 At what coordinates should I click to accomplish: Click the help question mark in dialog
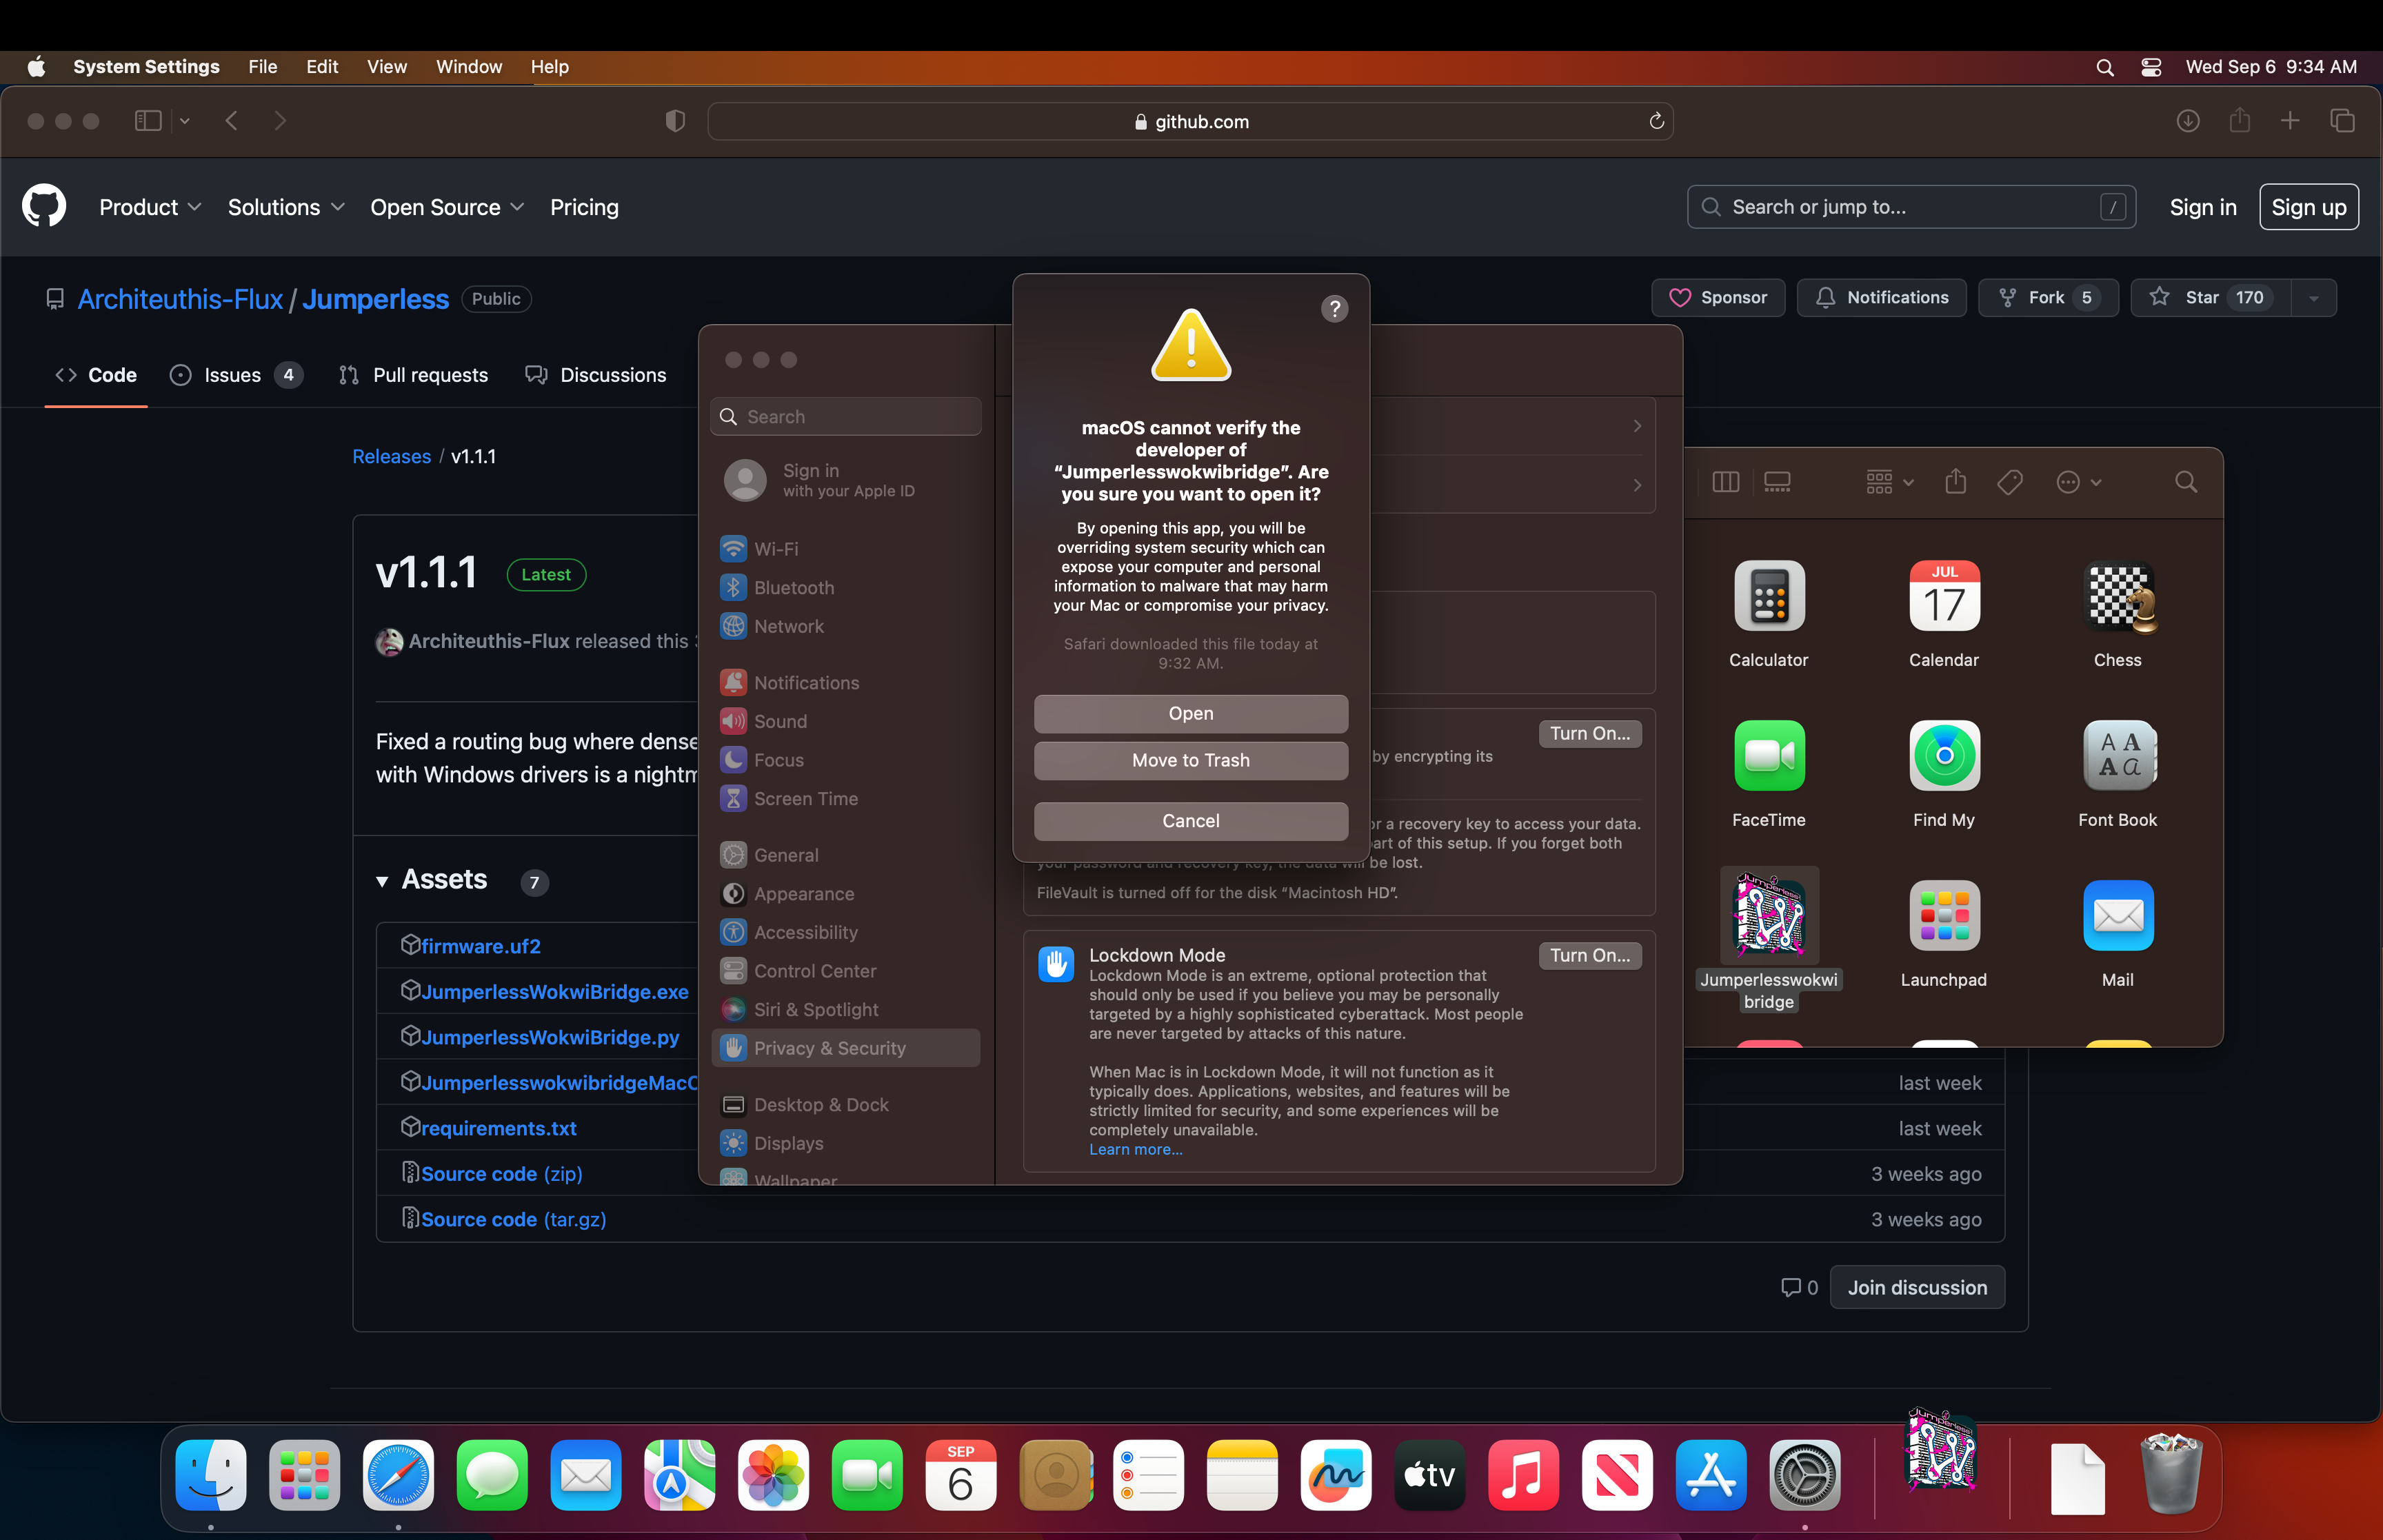click(x=1334, y=309)
